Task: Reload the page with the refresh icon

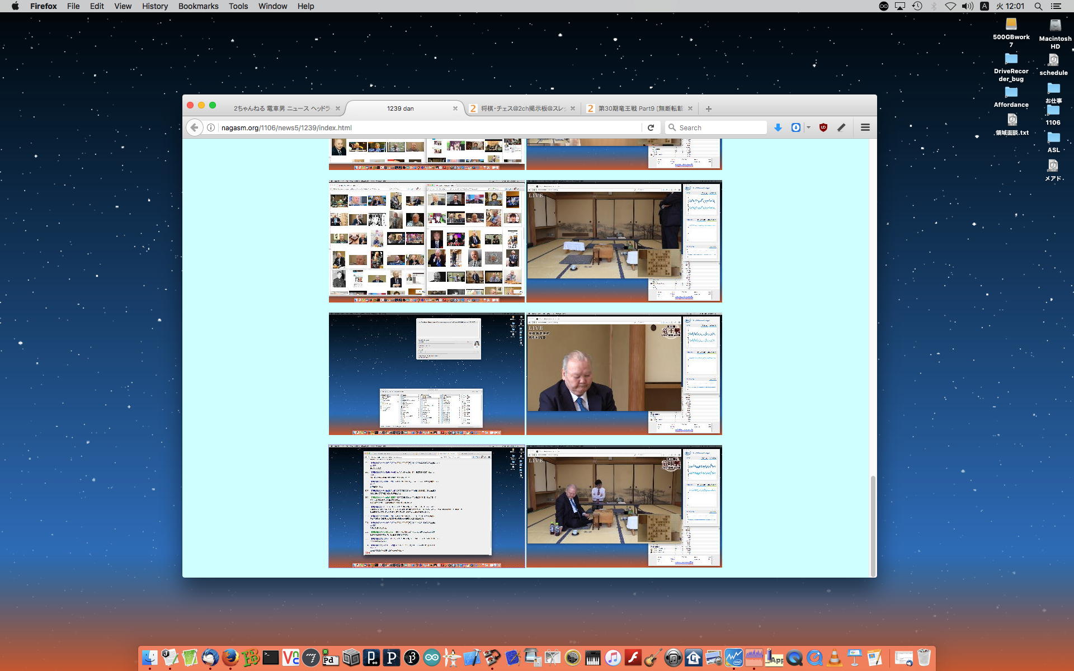Action: point(651,127)
